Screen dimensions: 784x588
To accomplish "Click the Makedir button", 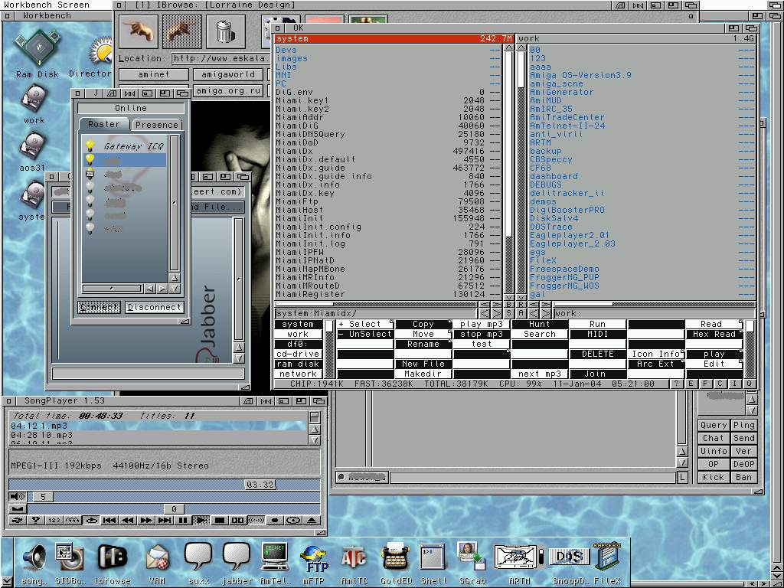I will click(423, 374).
